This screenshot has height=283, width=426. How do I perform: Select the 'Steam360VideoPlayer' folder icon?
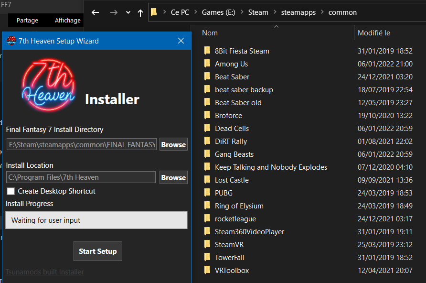click(x=207, y=231)
